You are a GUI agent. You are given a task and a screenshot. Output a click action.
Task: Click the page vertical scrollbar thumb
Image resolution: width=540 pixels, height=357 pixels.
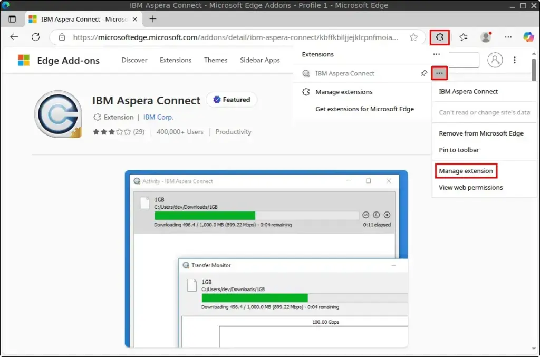[x=534, y=70]
